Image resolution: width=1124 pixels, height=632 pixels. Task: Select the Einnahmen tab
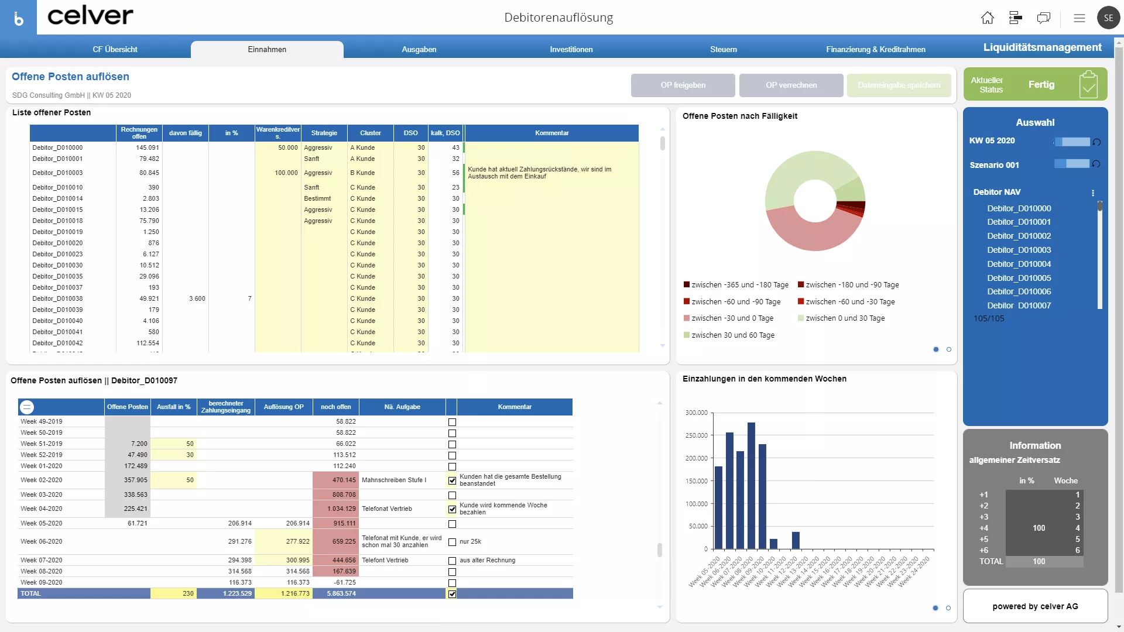pos(267,50)
